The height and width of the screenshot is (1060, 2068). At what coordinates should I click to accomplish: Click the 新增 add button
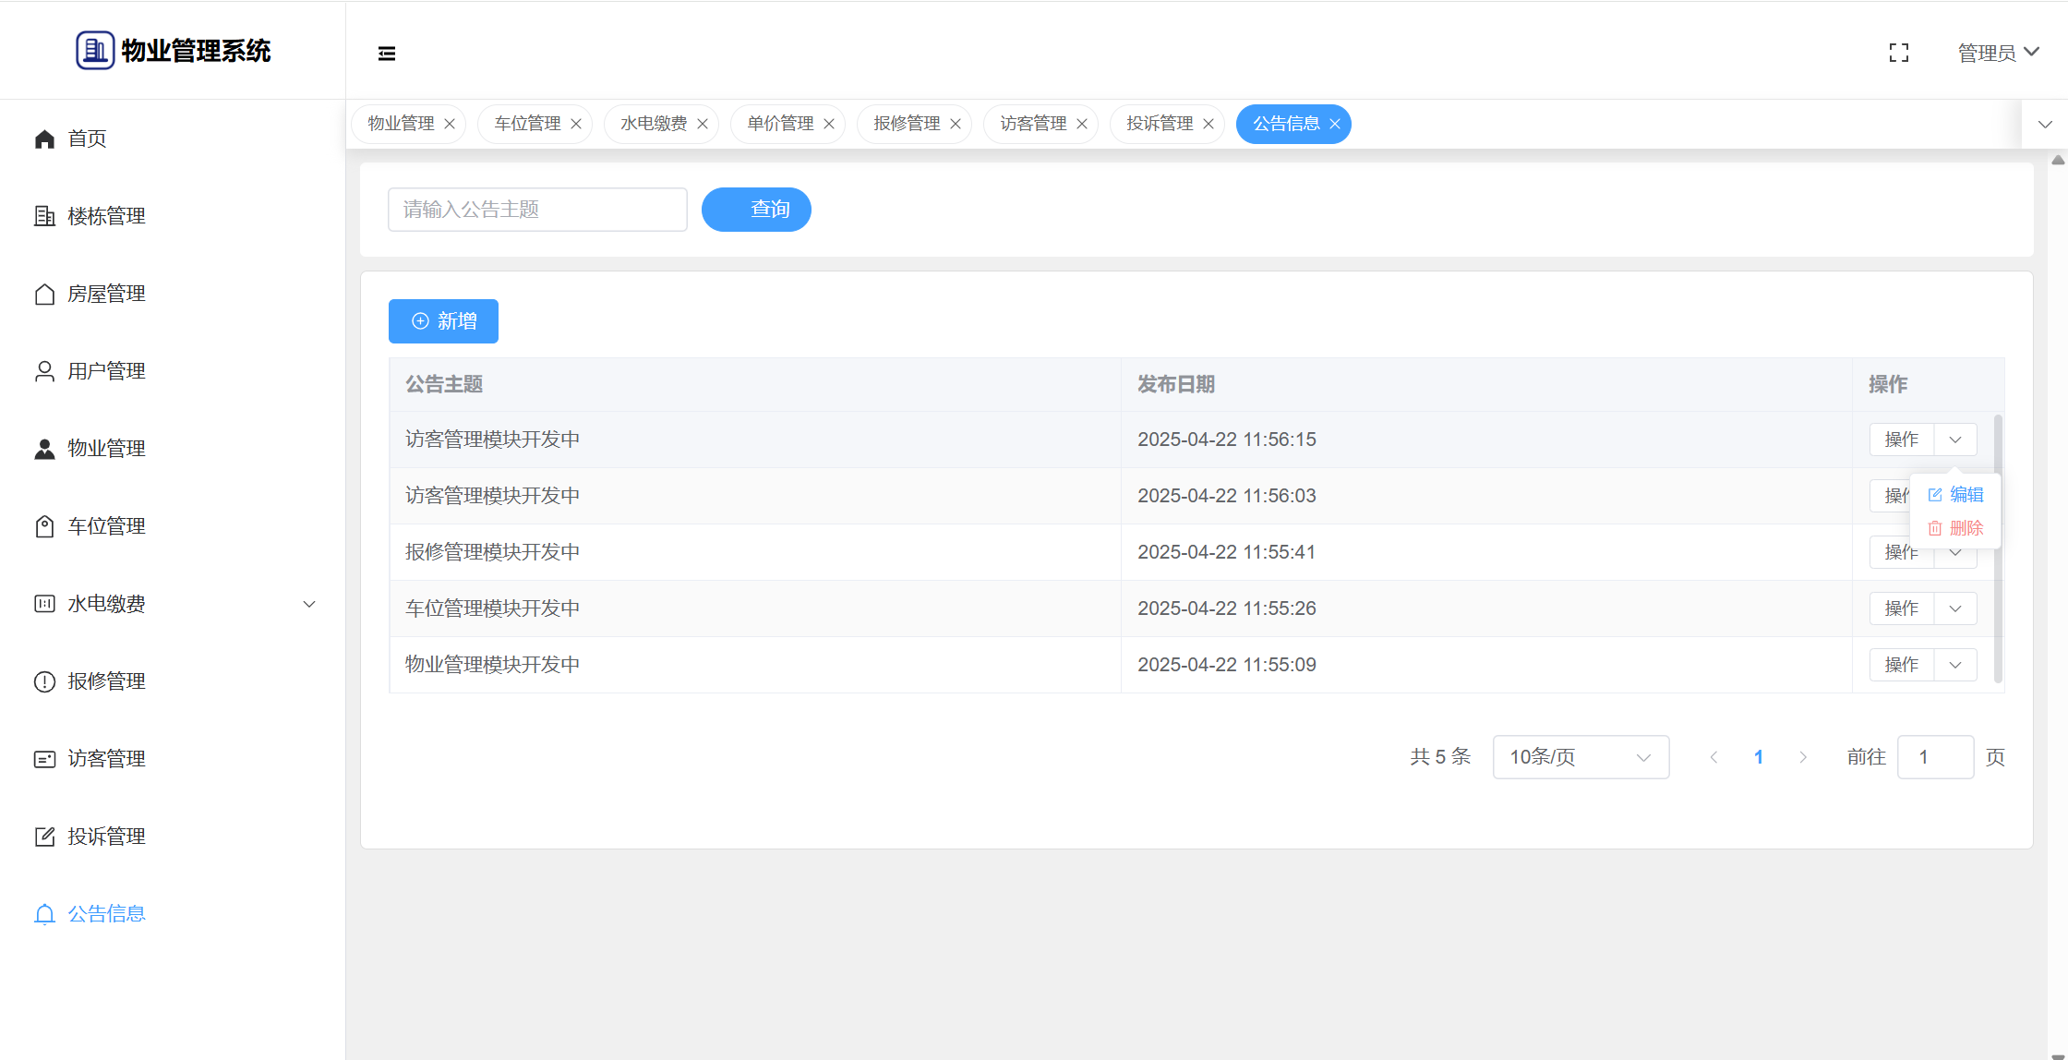tap(443, 321)
